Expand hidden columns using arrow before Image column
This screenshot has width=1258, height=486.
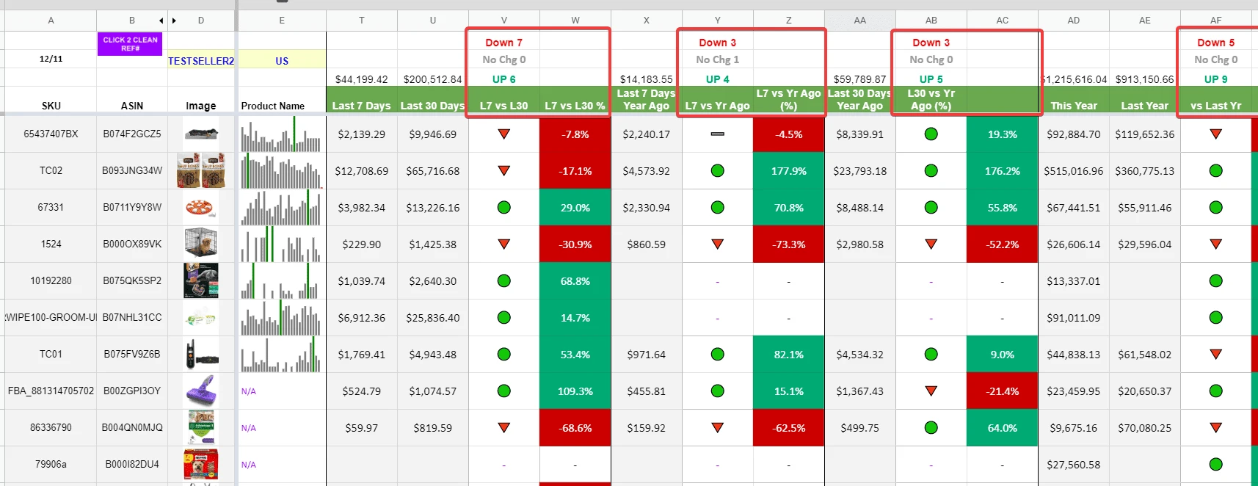pyautogui.click(x=173, y=21)
